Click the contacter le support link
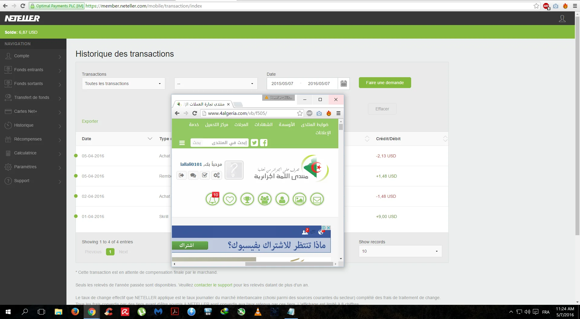580x319 pixels. pos(213,285)
